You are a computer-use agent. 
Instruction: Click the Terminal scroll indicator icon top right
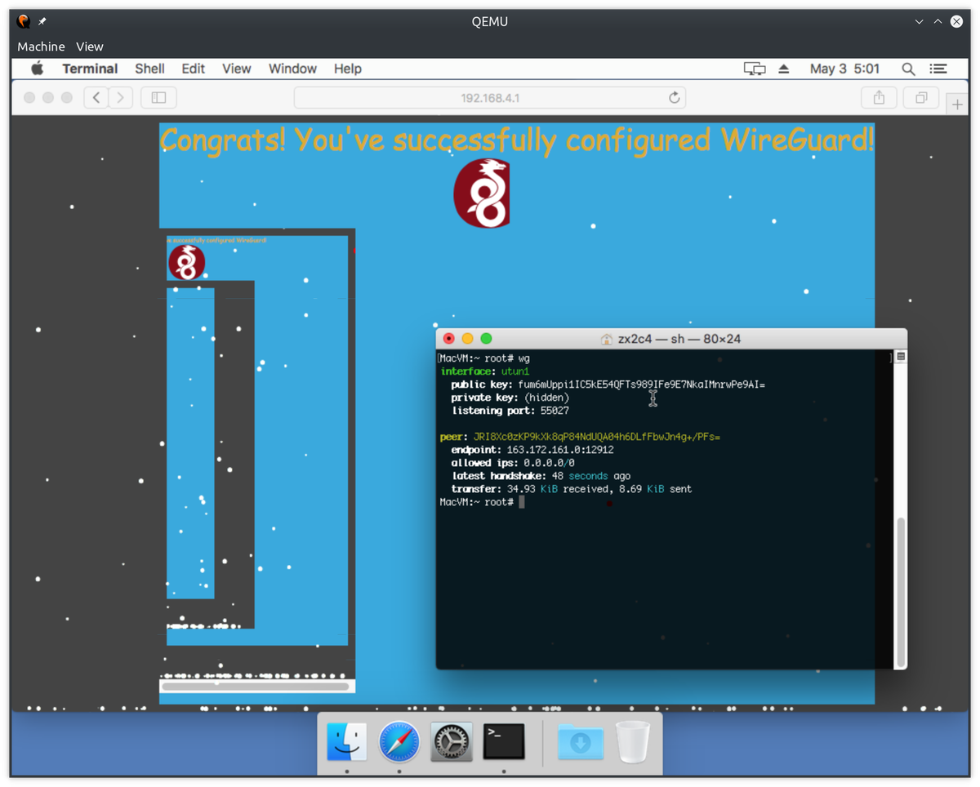(x=901, y=357)
